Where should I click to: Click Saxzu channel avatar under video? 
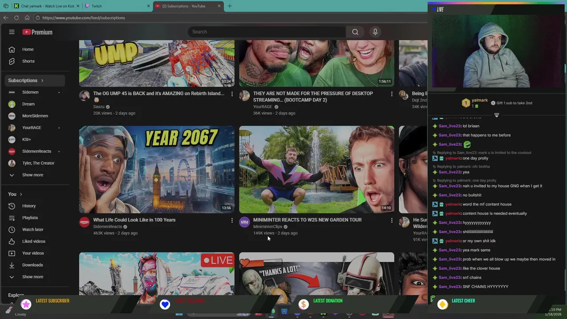point(84,96)
